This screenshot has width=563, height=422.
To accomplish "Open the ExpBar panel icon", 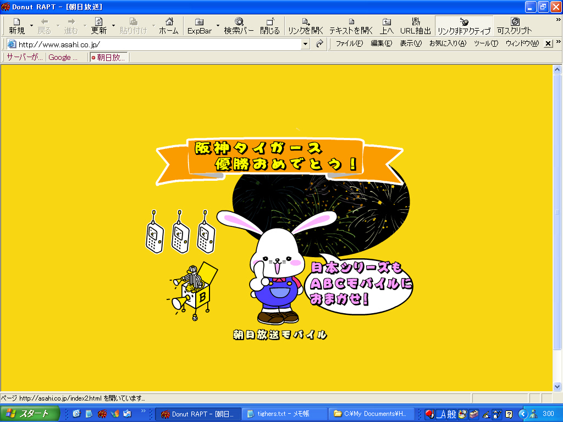I will 199,25.
